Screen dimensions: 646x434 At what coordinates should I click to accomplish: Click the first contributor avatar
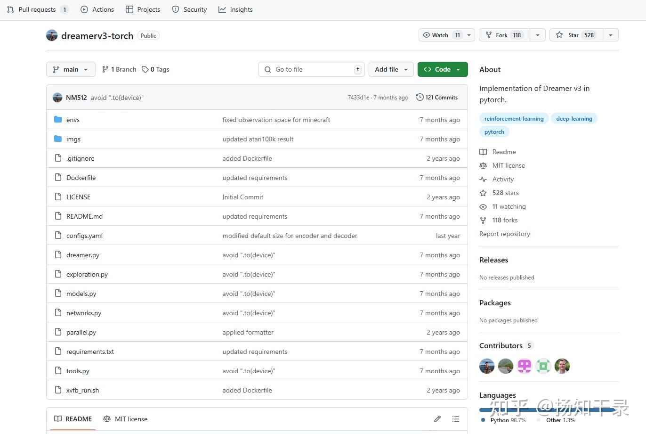pyautogui.click(x=487, y=366)
